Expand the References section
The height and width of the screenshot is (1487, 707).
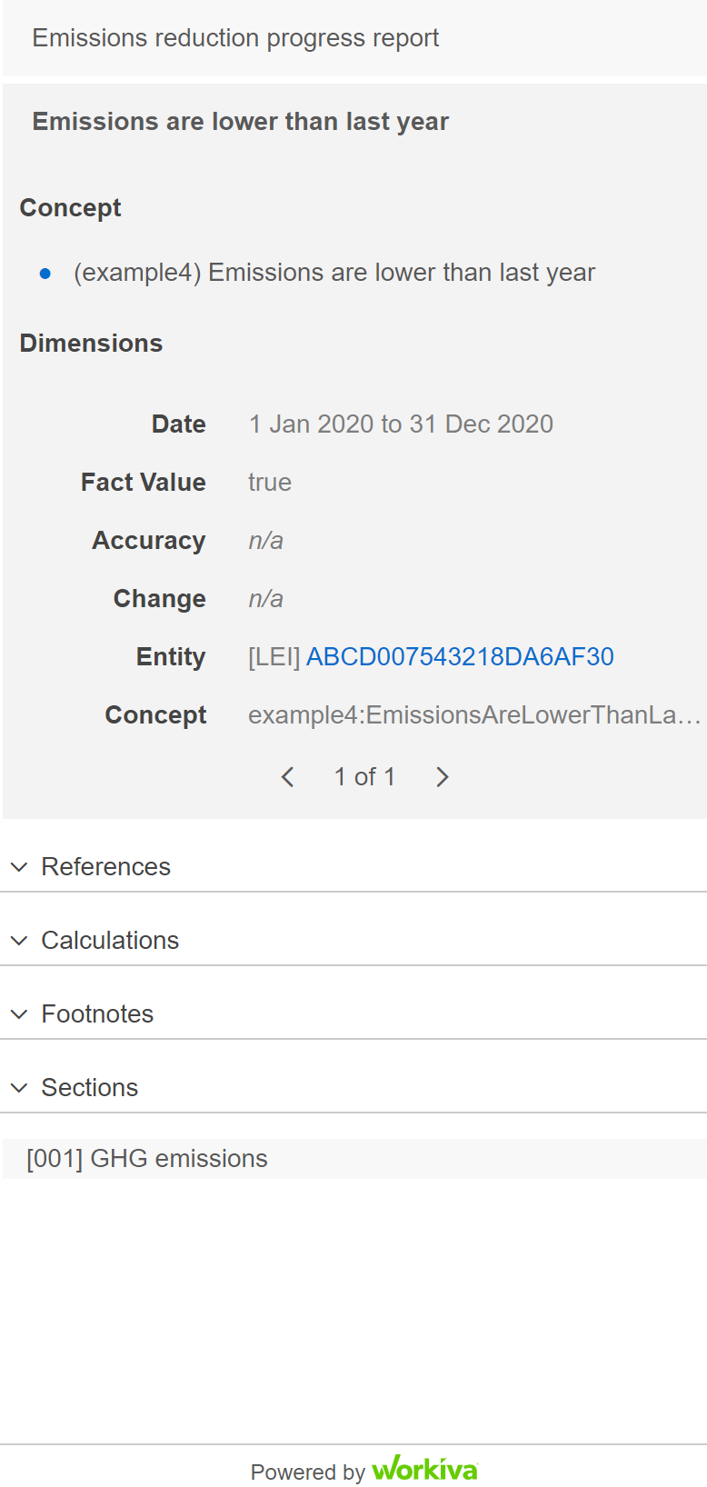[x=353, y=867]
